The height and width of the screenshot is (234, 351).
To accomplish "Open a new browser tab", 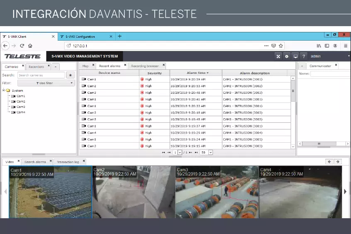I will coord(120,36).
